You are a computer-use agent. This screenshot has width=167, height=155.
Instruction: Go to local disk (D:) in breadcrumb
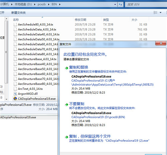23,4
